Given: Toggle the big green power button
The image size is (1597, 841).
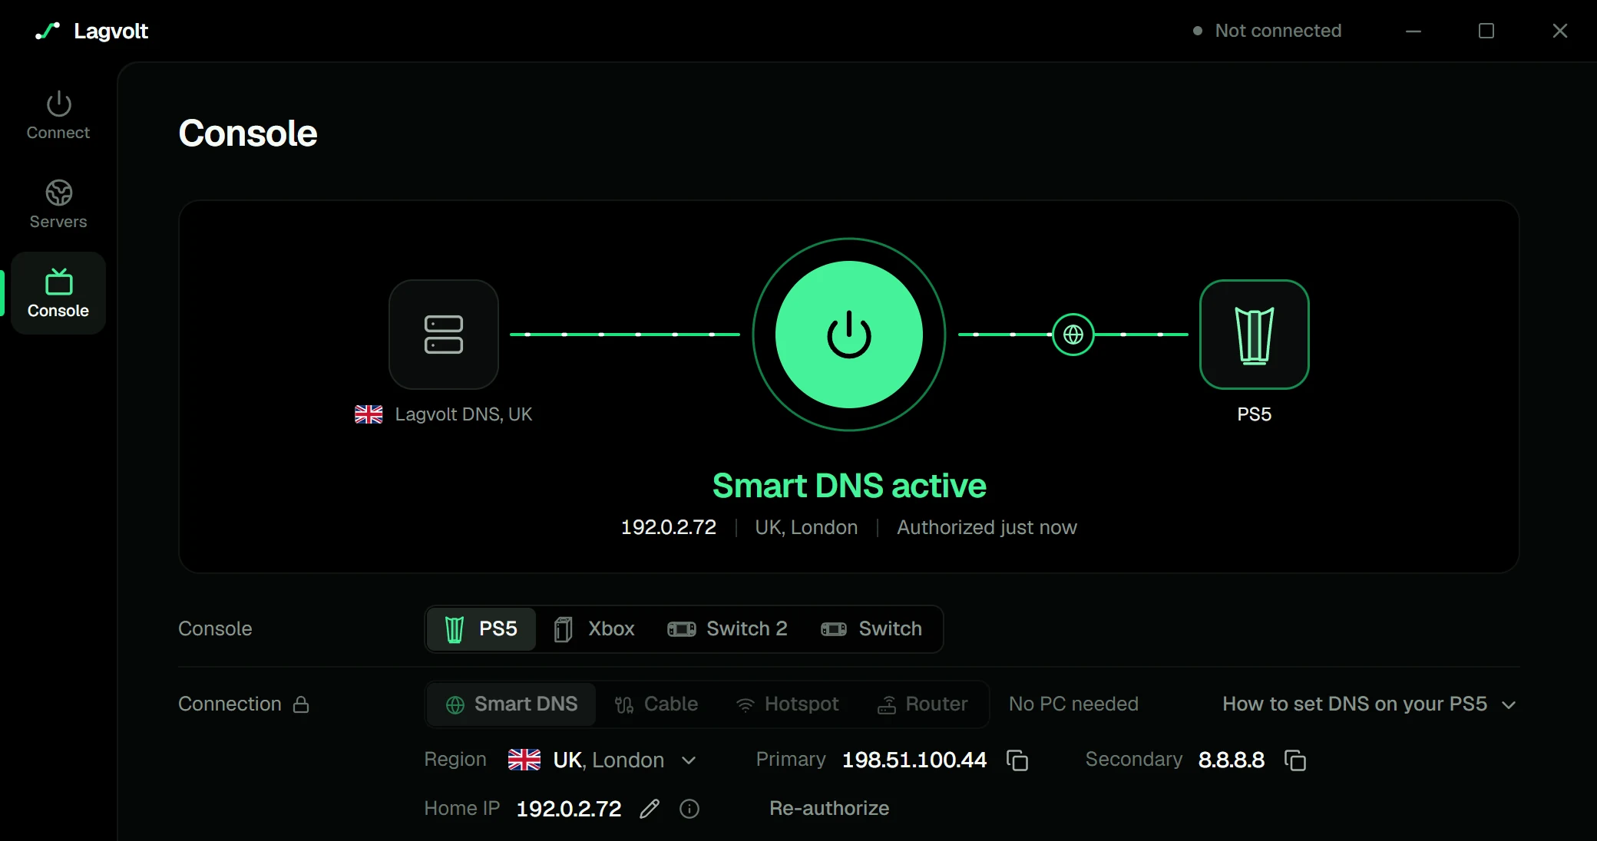Looking at the screenshot, I should pyautogui.click(x=849, y=335).
